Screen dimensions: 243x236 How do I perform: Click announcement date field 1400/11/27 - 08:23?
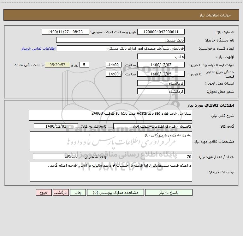click(65, 32)
